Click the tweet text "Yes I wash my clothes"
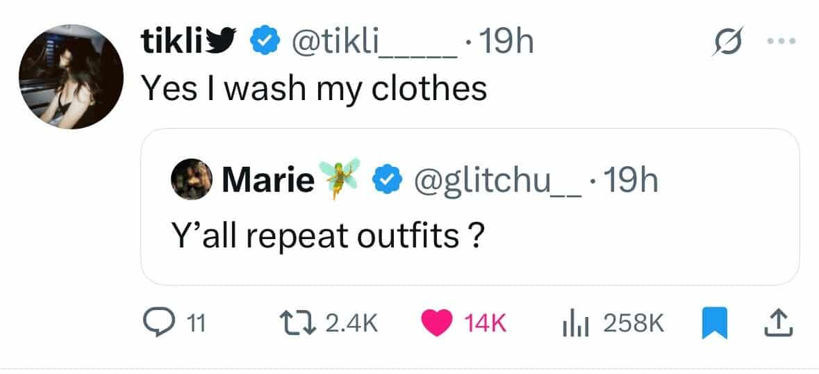This screenshot has height=374, width=819. tap(314, 89)
